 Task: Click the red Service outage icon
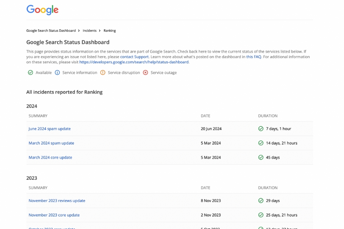(145, 73)
